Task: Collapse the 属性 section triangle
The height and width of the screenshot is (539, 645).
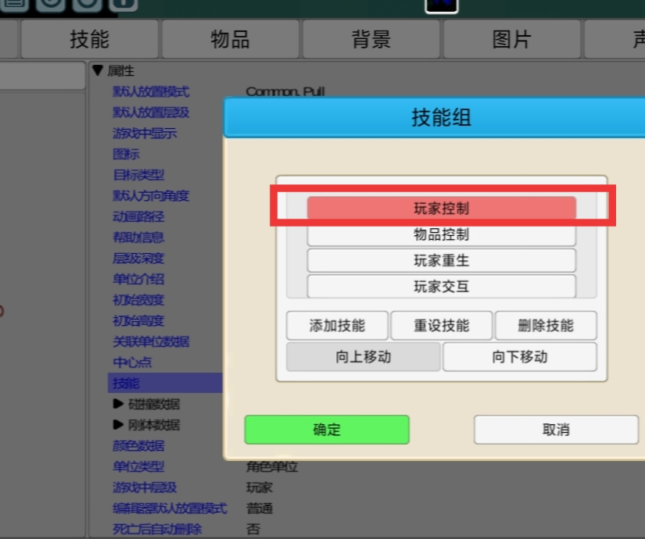Action: click(x=98, y=70)
